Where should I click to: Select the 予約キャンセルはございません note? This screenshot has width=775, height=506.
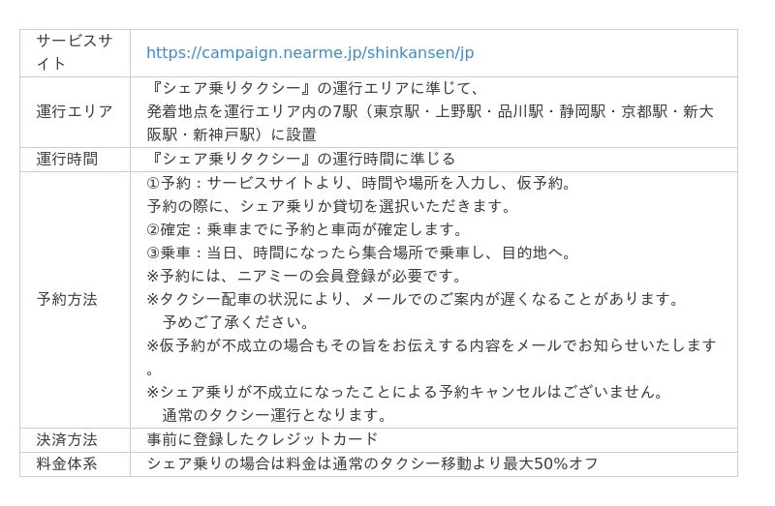(x=406, y=392)
